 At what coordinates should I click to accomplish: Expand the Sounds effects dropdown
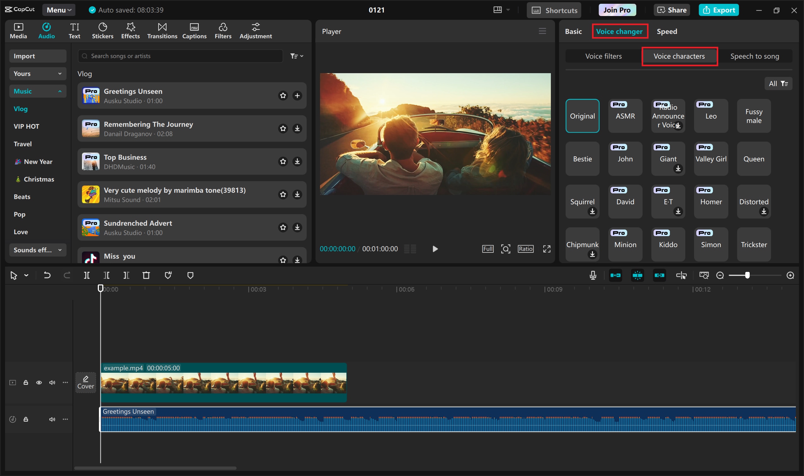(x=37, y=249)
